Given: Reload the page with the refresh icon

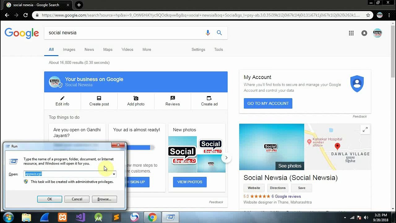Looking at the screenshot, I should (26, 15).
